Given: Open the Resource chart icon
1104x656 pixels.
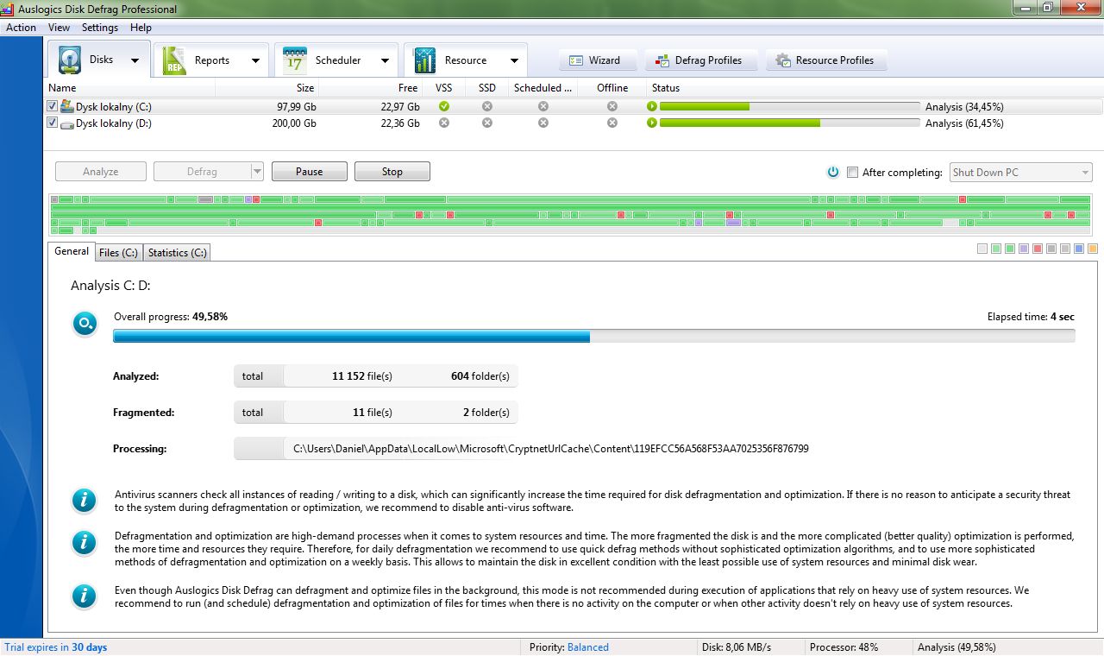Looking at the screenshot, I should tap(424, 60).
